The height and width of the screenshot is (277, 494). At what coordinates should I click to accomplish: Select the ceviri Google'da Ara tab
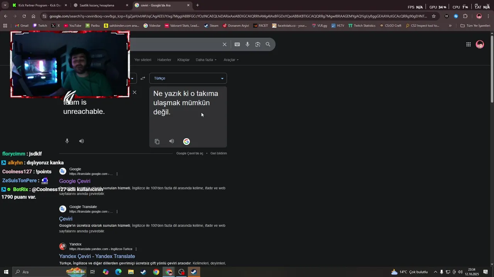[x=162, y=5]
